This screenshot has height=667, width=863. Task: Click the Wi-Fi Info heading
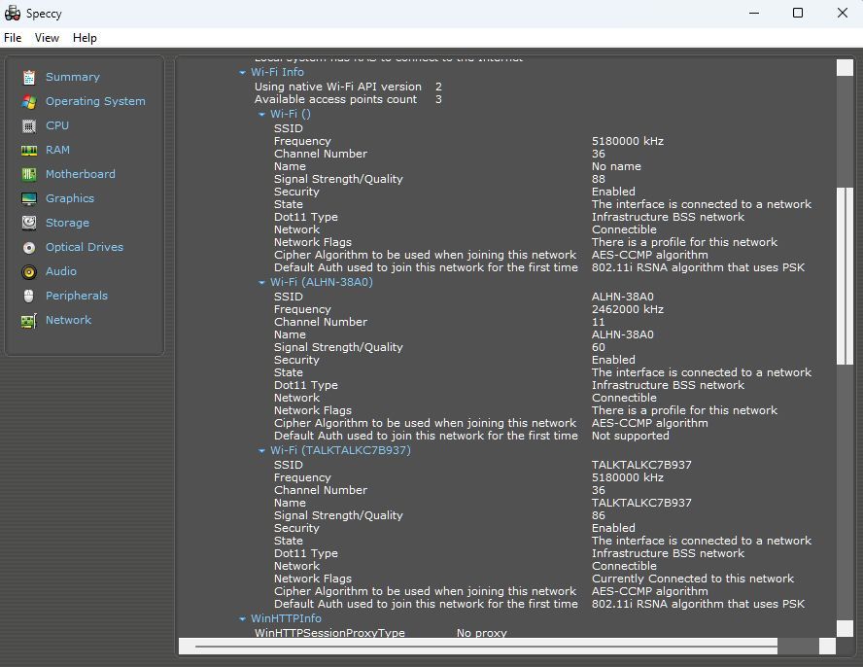pyautogui.click(x=277, y=72)
